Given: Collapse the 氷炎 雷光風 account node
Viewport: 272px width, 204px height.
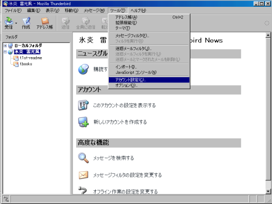Looking at the screenshot, I should click(x=5, y=52).
